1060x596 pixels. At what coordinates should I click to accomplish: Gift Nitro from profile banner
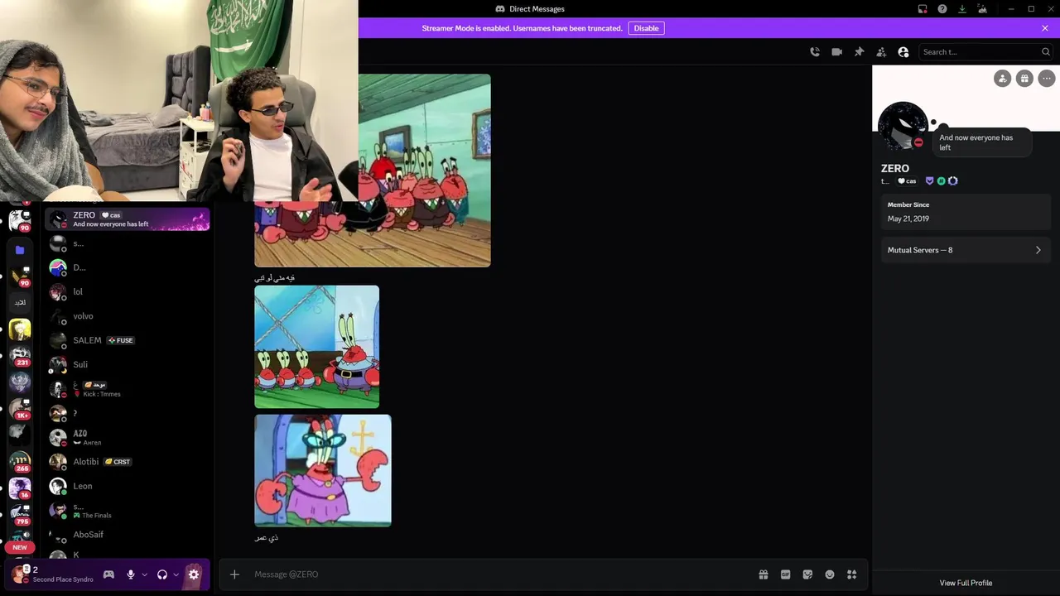click(x=1024, y=79)
